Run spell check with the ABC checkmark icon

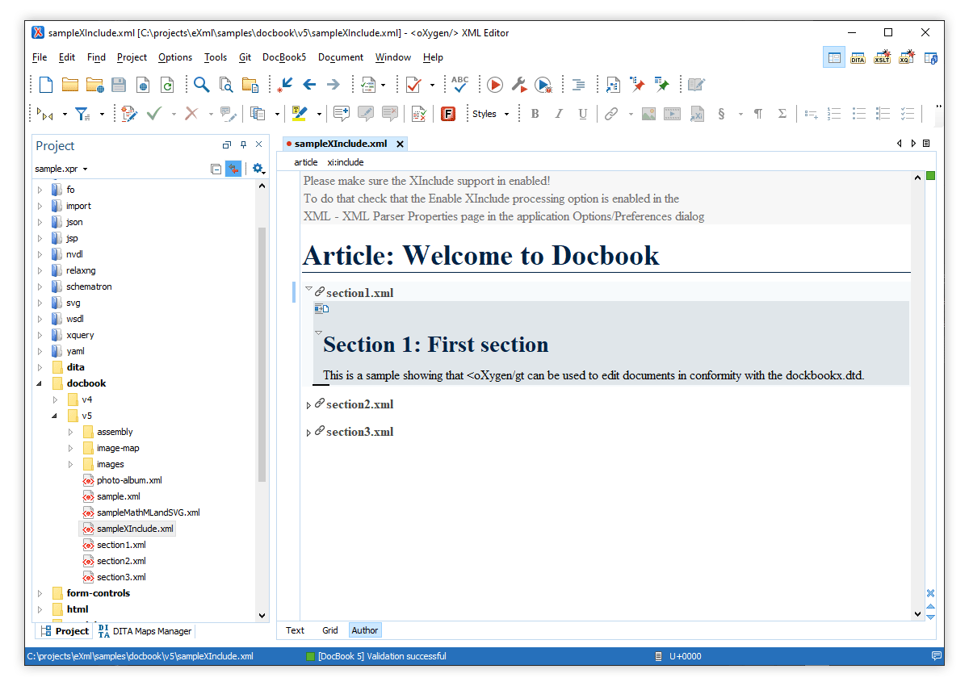click(x=460, y=85)
